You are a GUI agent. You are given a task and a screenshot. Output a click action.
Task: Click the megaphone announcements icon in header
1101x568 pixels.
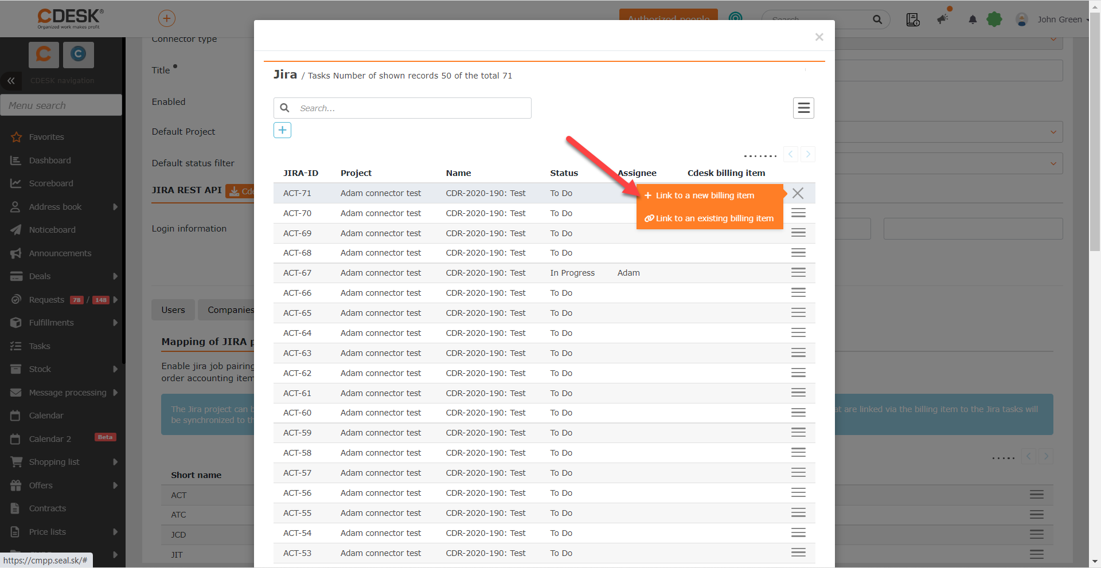click(x=943, y=19)
